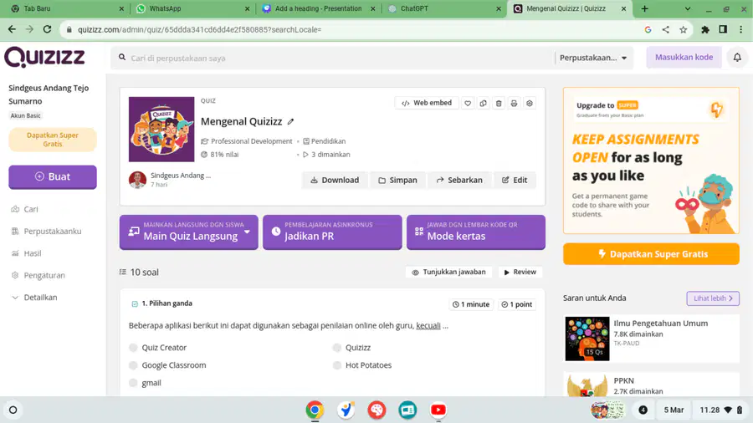Click the Web embed button
The image size is (753, 423).
(x=427, y=103)
